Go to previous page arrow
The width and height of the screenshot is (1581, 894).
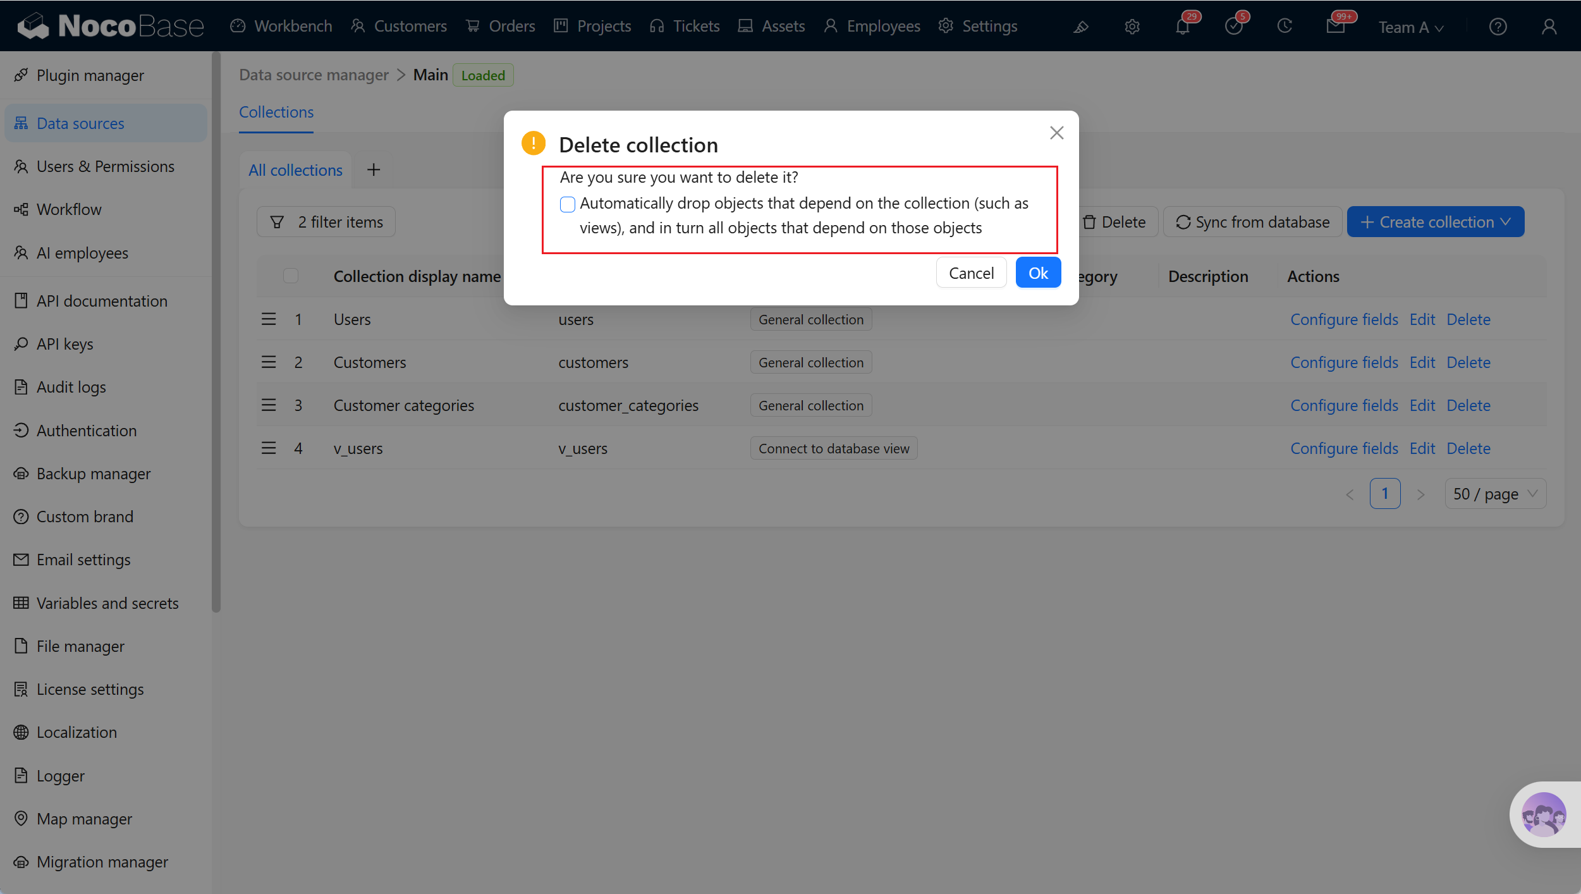pyautogui.click(x=1350, y=494)
